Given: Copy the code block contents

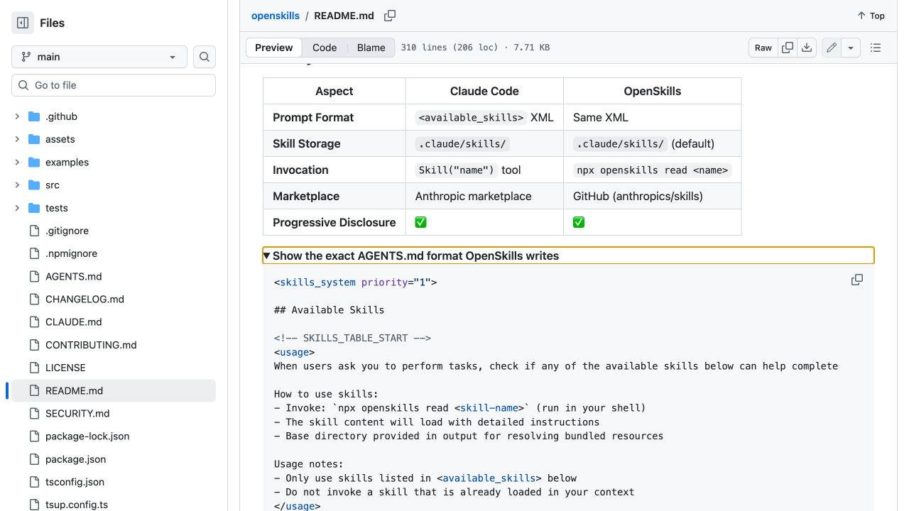Looking at the screenshot, I should coord(857,280).
